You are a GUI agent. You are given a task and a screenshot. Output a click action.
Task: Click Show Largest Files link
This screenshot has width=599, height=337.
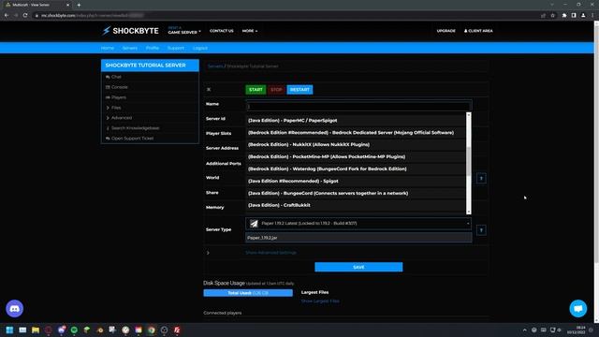pos(320,301)
